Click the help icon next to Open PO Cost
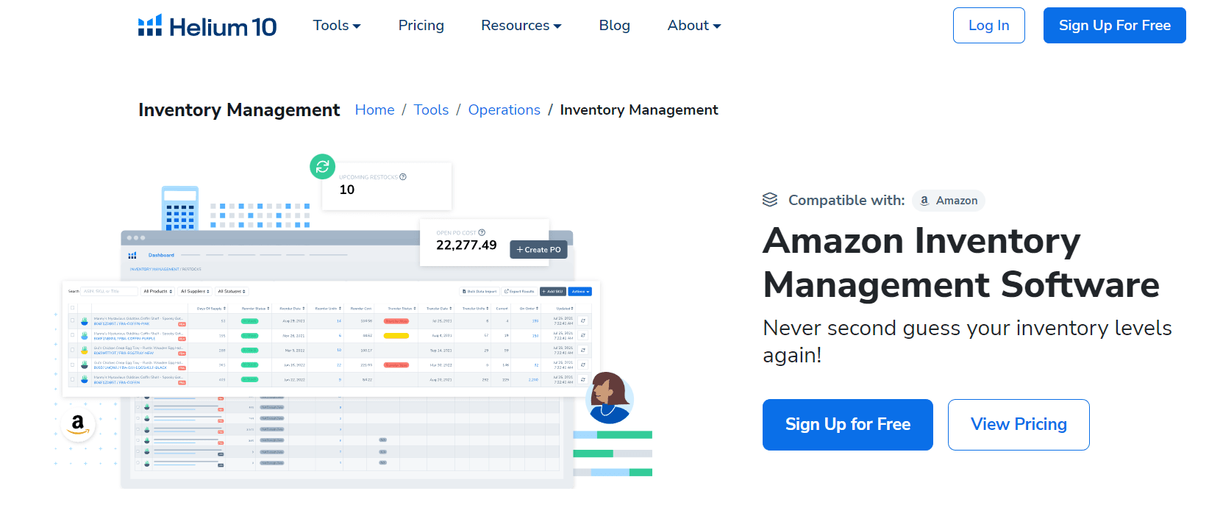 (x=482, y=233)
